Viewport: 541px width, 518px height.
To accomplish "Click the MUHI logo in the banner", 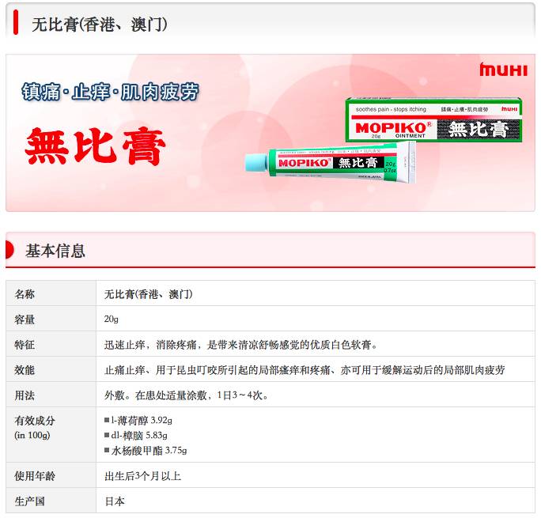I will click(503, 70).
